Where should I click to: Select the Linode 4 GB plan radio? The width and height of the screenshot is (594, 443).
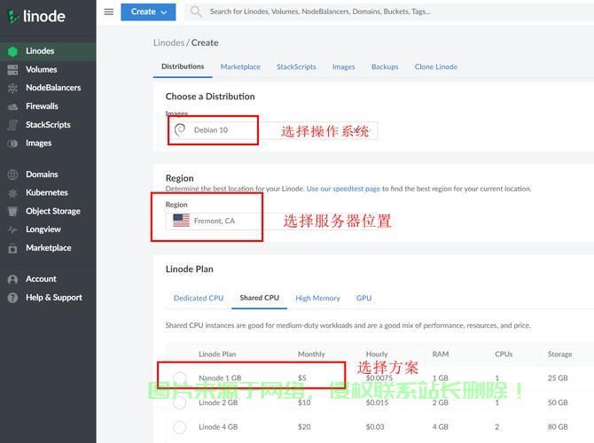(180, 427)
